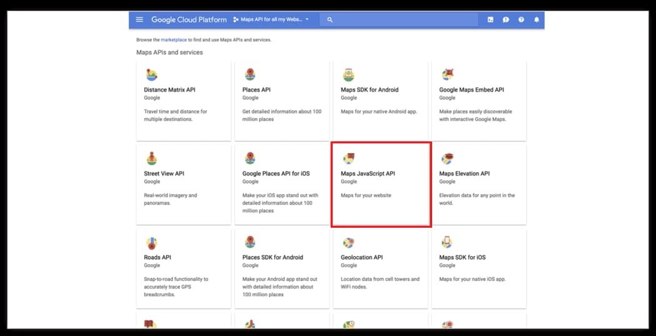Screen dimensions: 656x336
Task: Click 'Real-world imagery and panoramas' text
Action: [170, 199]
